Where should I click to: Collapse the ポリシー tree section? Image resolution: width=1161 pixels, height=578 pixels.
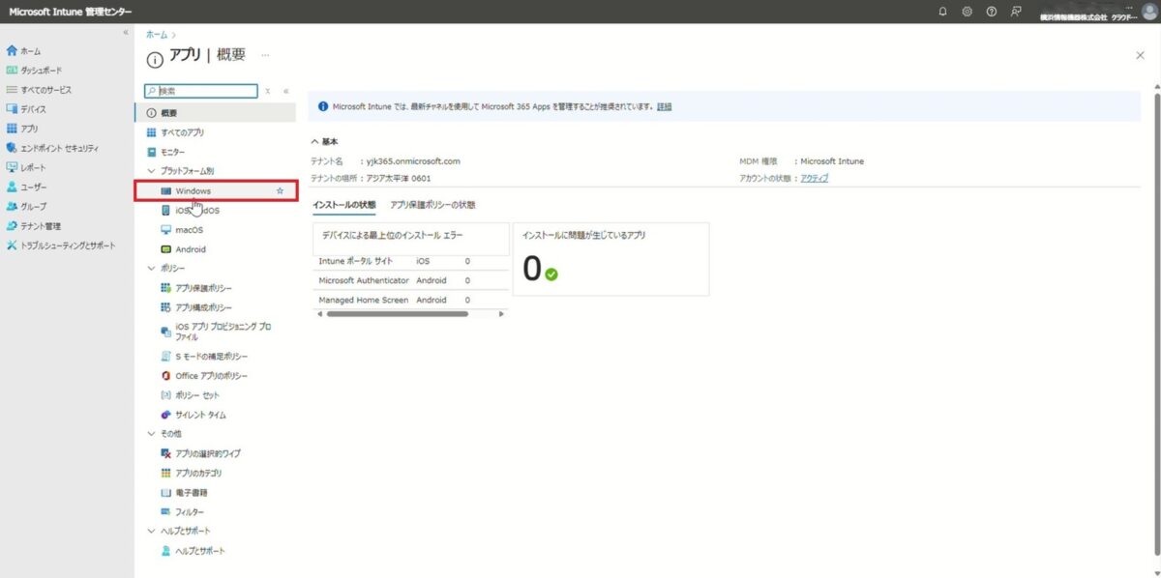[151, 269]
